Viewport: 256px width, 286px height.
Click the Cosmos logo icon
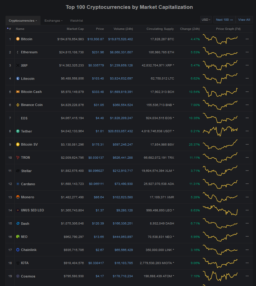pos(18,276)
